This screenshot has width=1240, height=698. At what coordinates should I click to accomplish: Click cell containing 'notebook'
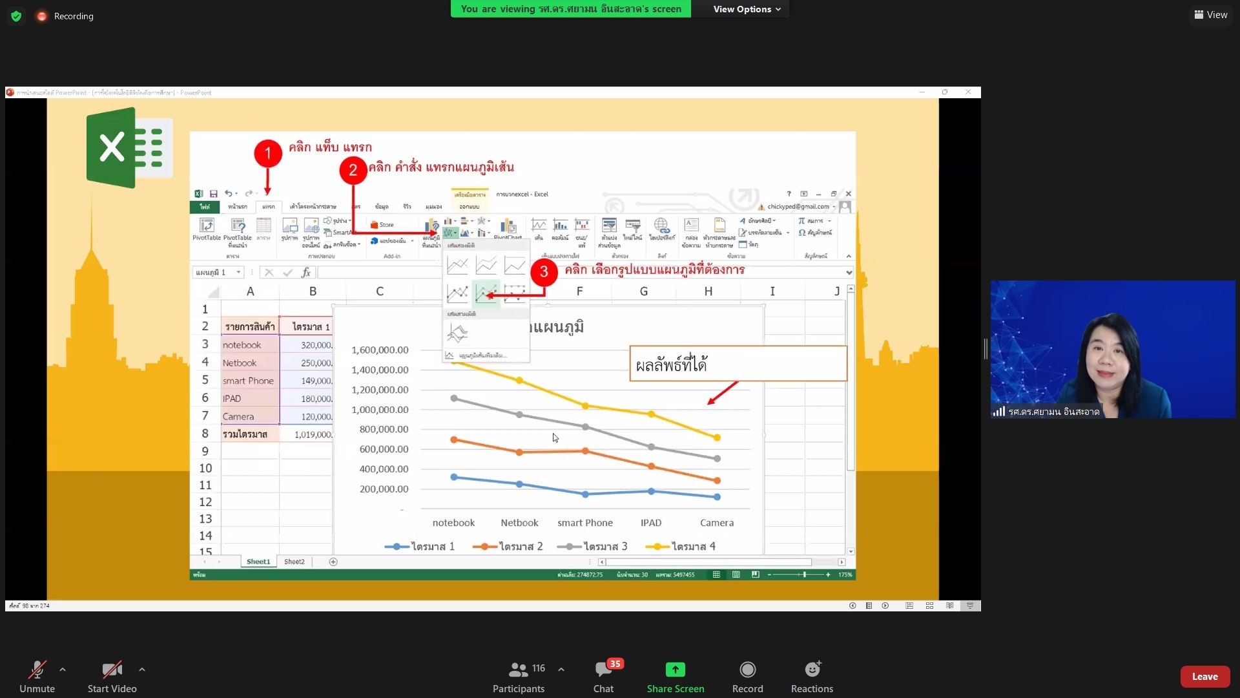coord(250,344)
